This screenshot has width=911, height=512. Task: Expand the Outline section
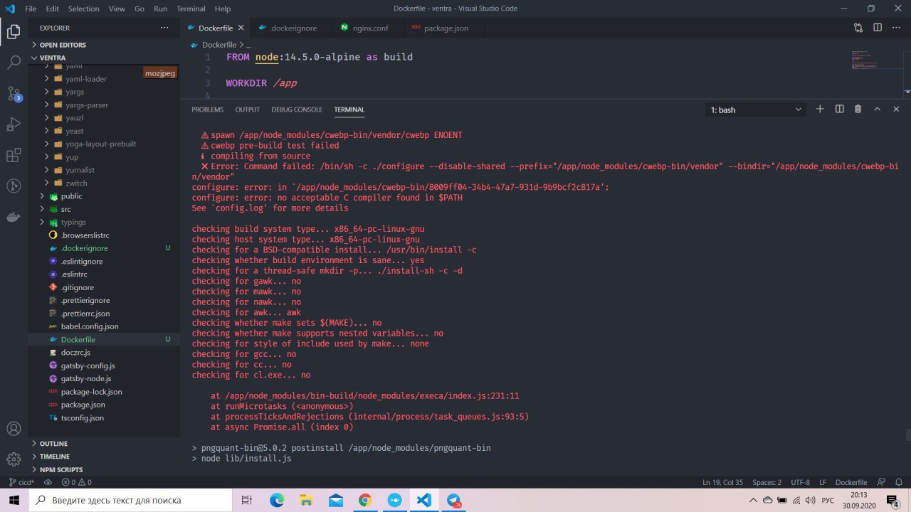[103, 443]
